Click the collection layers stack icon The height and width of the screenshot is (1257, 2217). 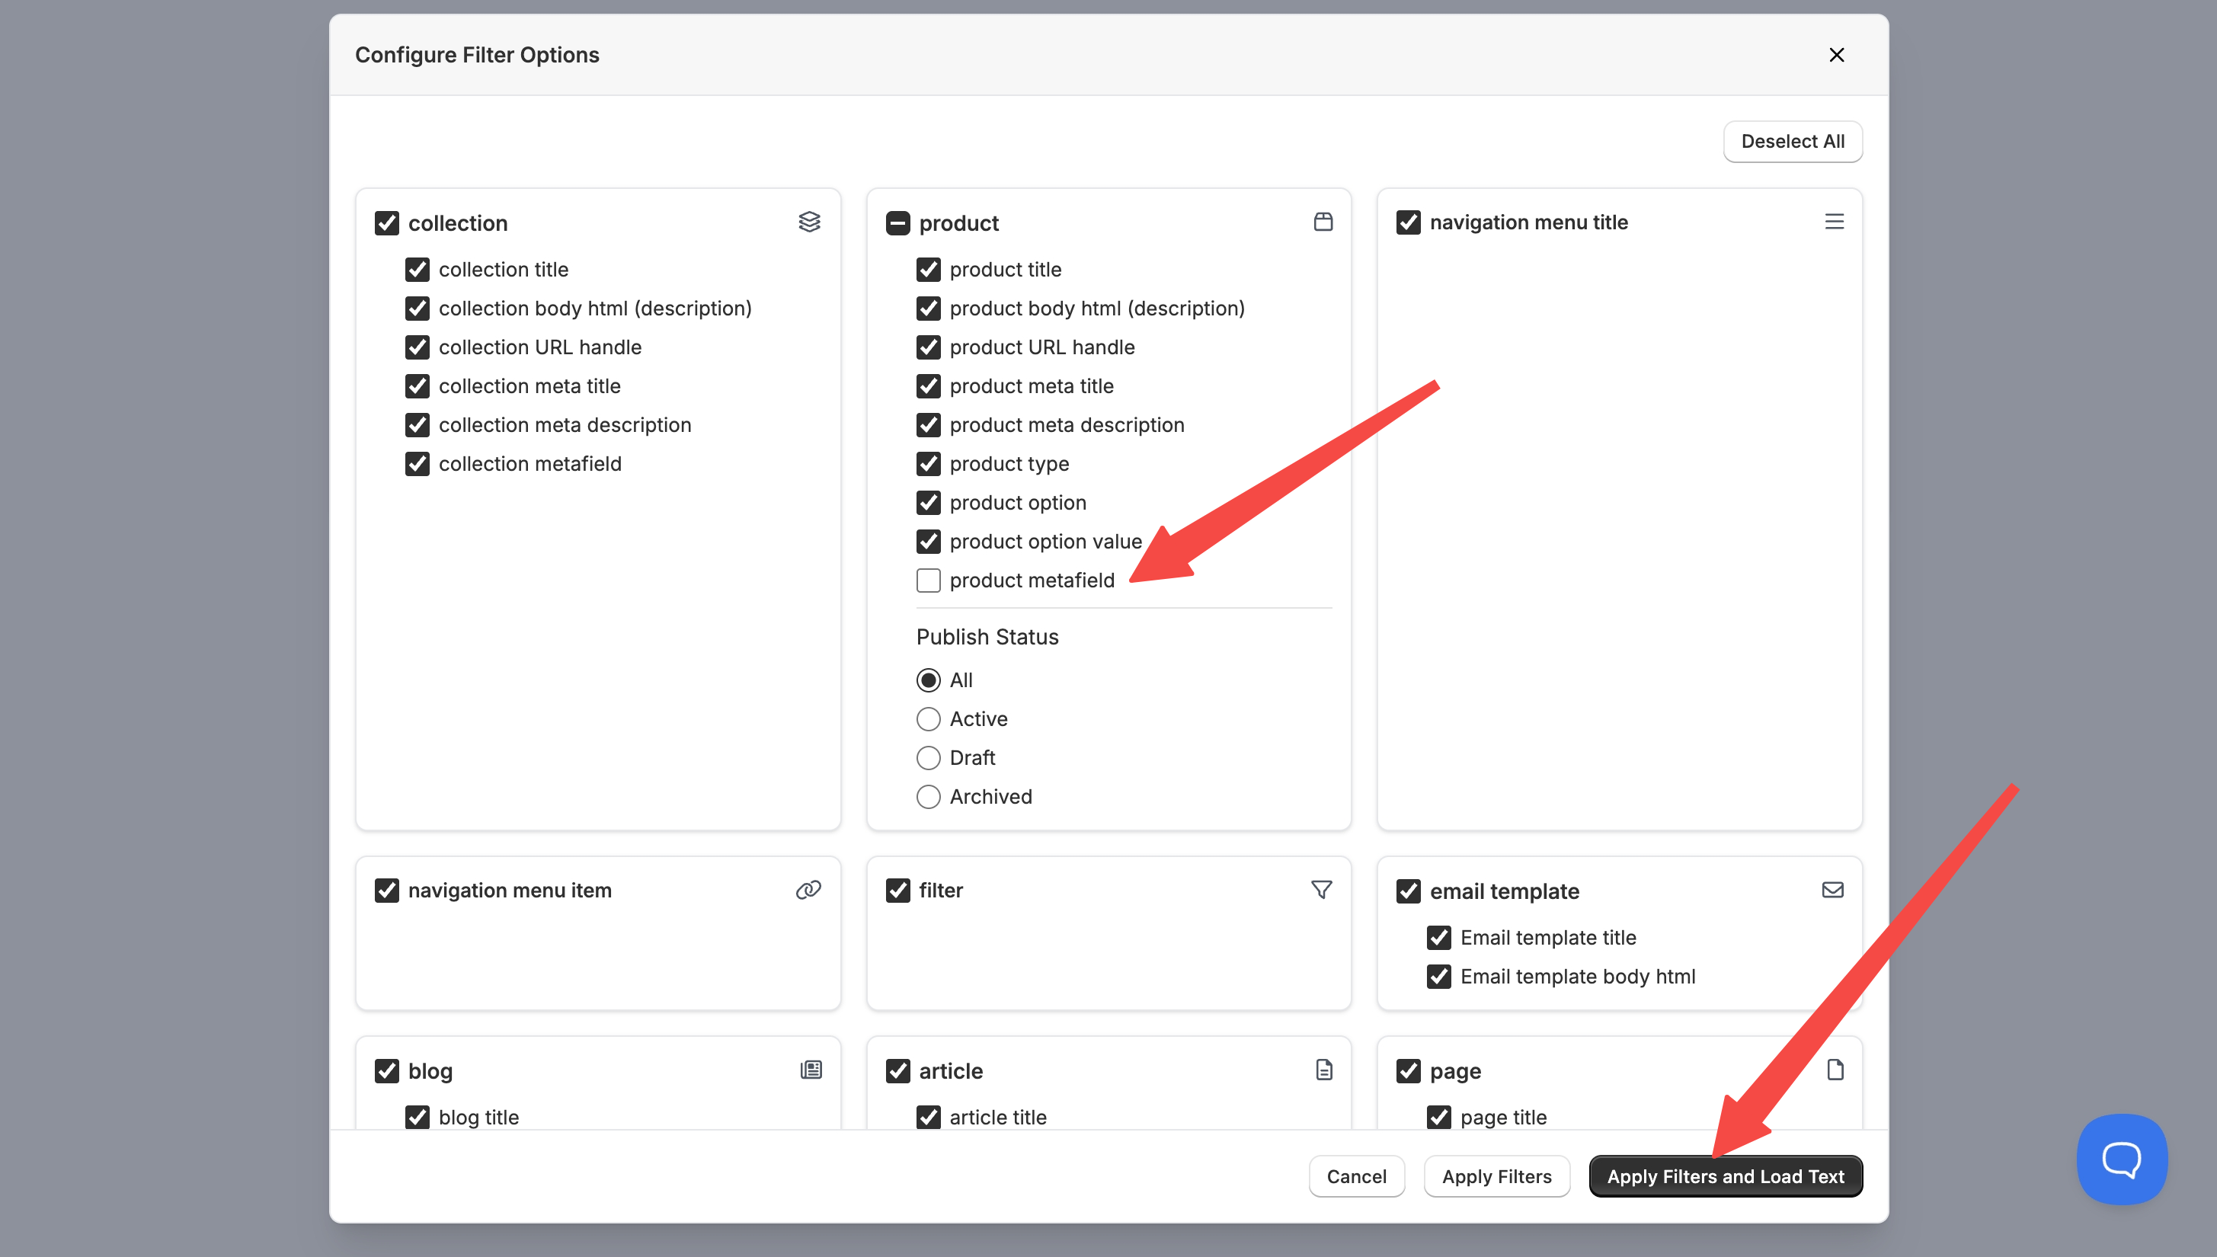pos(809,222)
